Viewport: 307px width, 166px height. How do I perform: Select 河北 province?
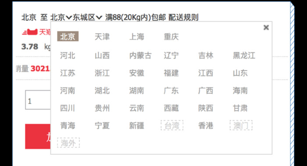click(68, 55)
